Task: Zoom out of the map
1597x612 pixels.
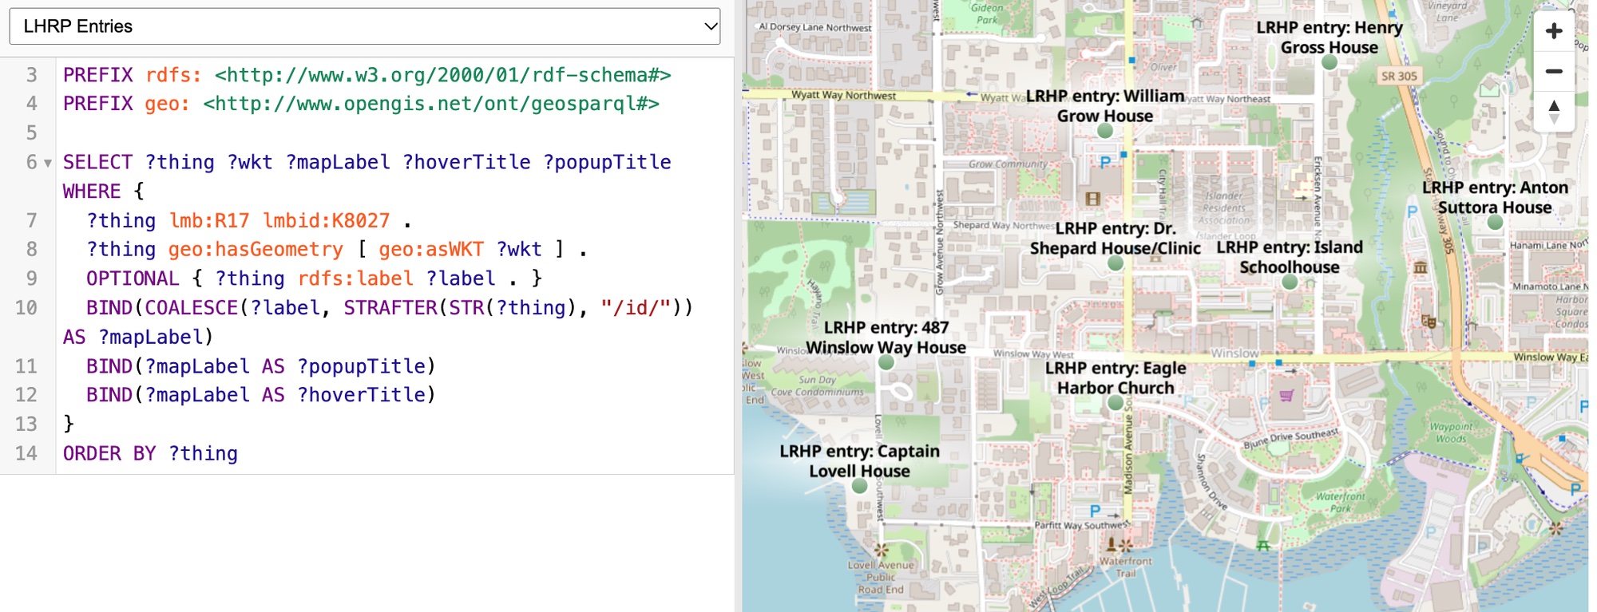Action: 1554,72
